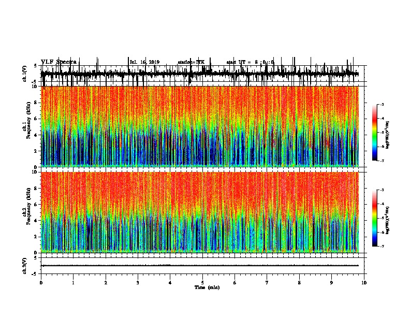Click the '5' tick on the ch.3(V) axis
Screen dimensions: 410x317
36,258
